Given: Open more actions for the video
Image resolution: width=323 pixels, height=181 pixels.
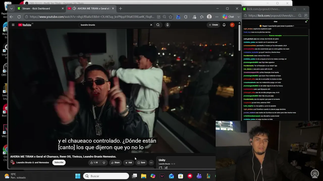Looking at the screenshot, I should coord(151,163).
